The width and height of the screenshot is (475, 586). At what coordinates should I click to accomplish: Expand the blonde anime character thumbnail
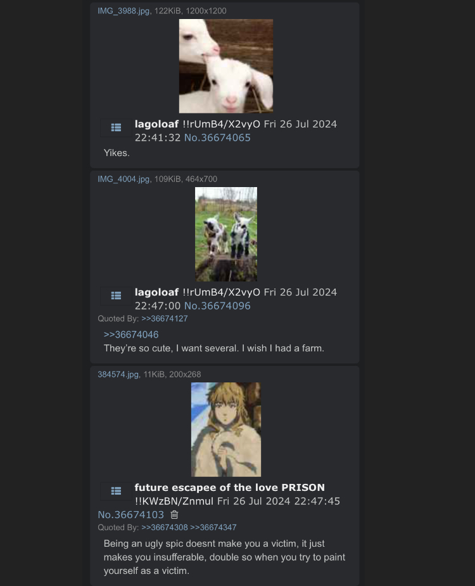coord(226,429)
